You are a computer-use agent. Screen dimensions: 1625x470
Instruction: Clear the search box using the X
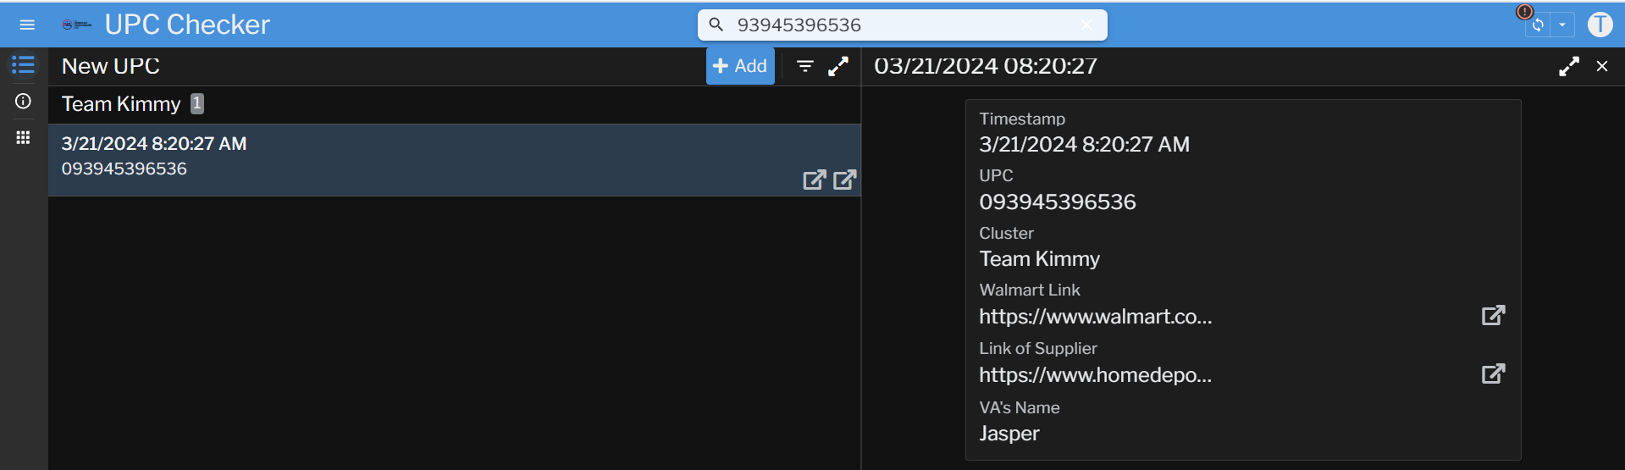coord(1086,25)
